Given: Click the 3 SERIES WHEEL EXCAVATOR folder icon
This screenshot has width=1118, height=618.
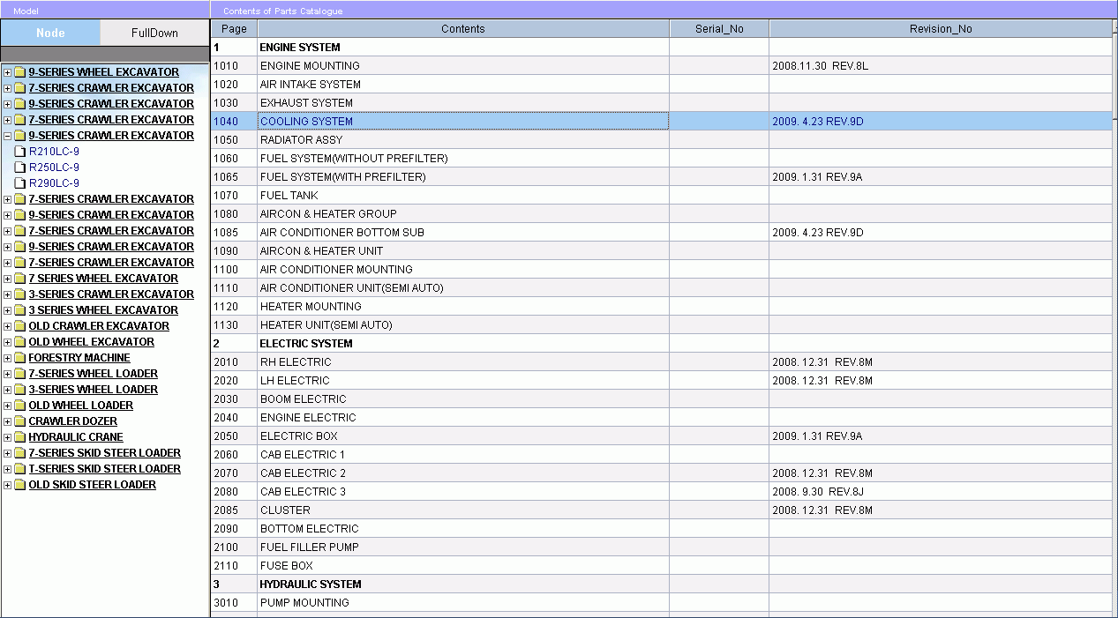Looking at the screenshot, I should (x=19, y=310).
